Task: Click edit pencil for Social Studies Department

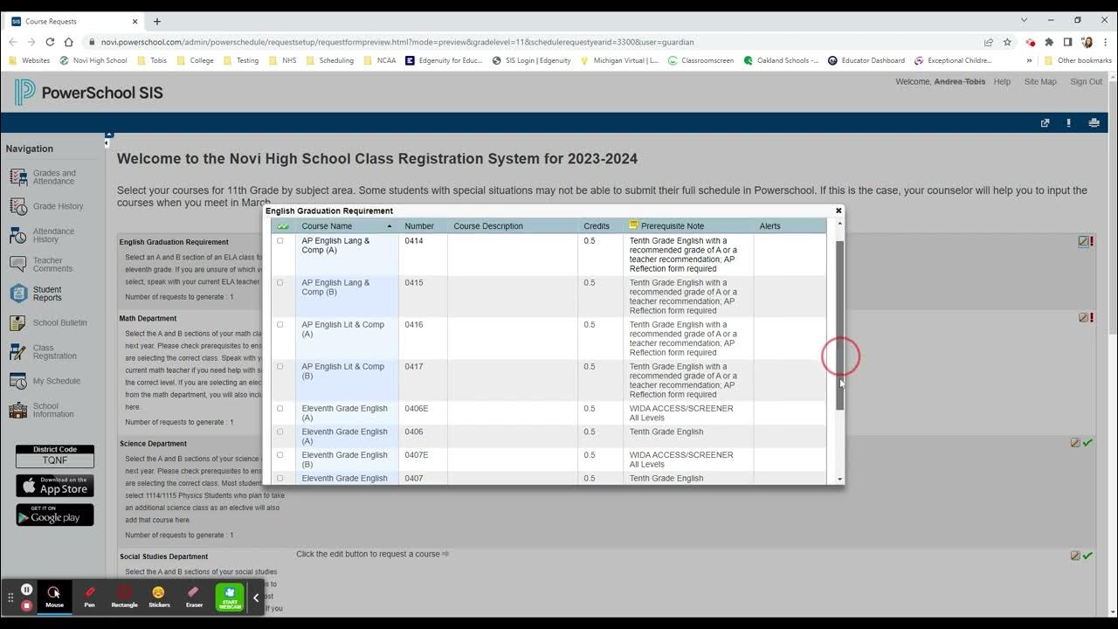Action: [1075, 556]
